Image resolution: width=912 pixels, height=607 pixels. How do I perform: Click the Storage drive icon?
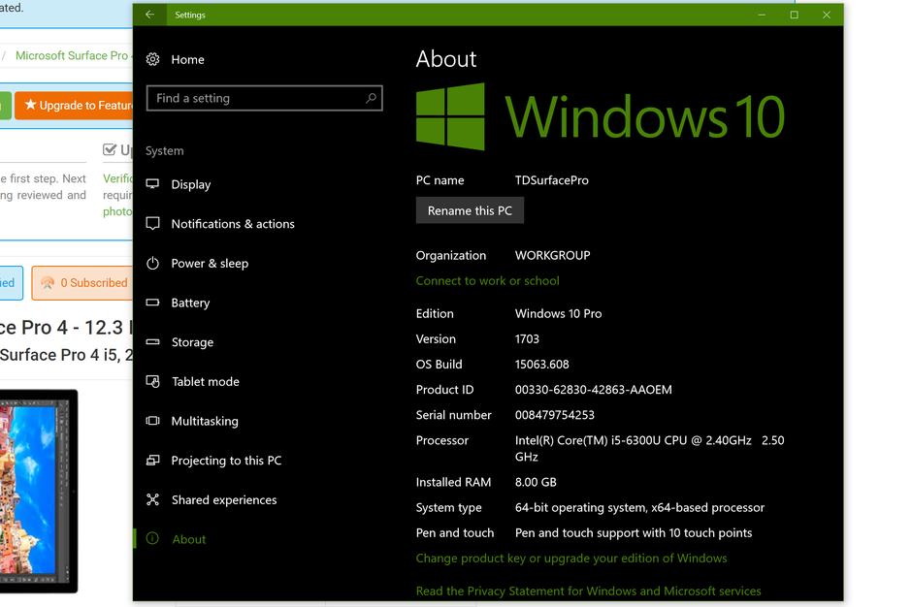[152, 342]
